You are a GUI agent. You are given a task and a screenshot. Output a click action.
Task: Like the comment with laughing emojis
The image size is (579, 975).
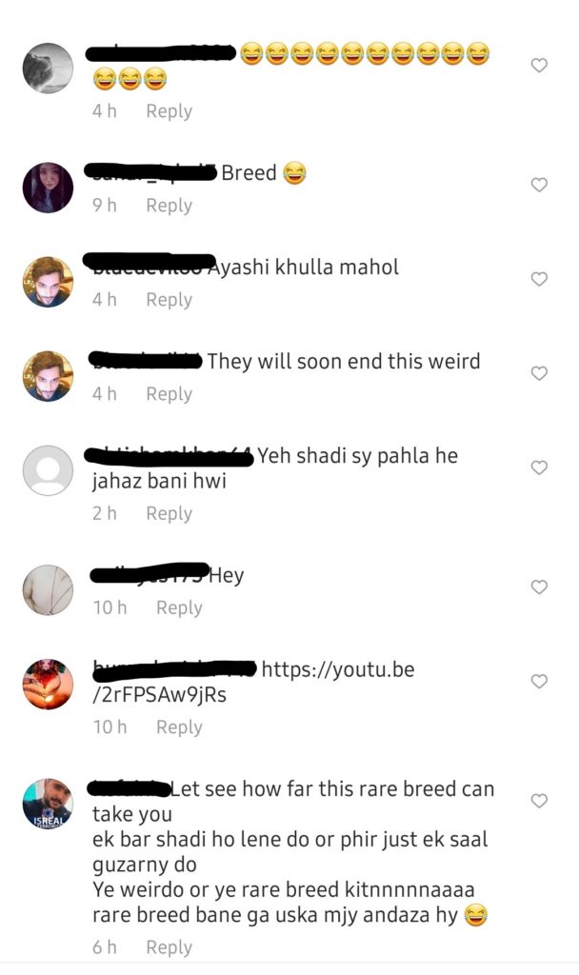click(x=539, y=65)
